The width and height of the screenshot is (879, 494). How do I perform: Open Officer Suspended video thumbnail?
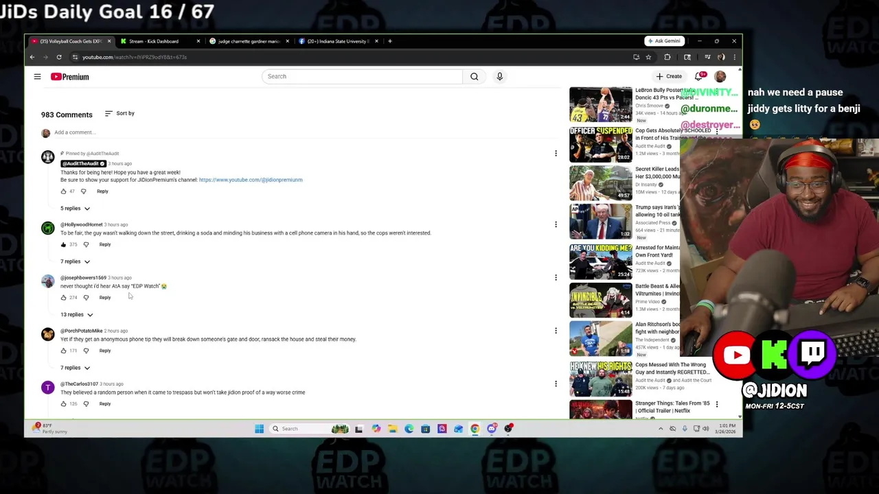pyautogui.click(x=600, y=144)
